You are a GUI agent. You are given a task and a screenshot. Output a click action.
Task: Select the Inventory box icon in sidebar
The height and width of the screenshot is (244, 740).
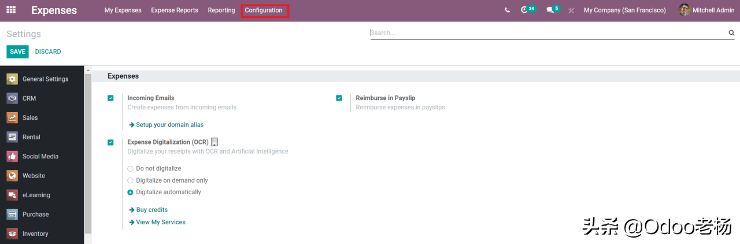(12, 234)
